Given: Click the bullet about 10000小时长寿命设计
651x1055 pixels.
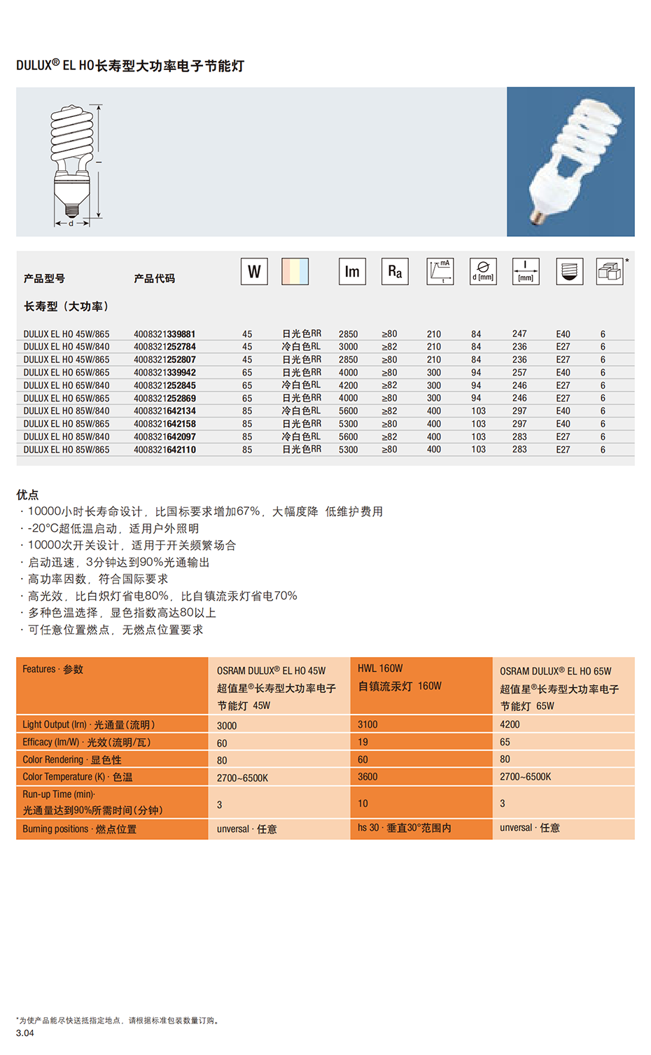Looking at the screenshot, I should tap(202, 511).
